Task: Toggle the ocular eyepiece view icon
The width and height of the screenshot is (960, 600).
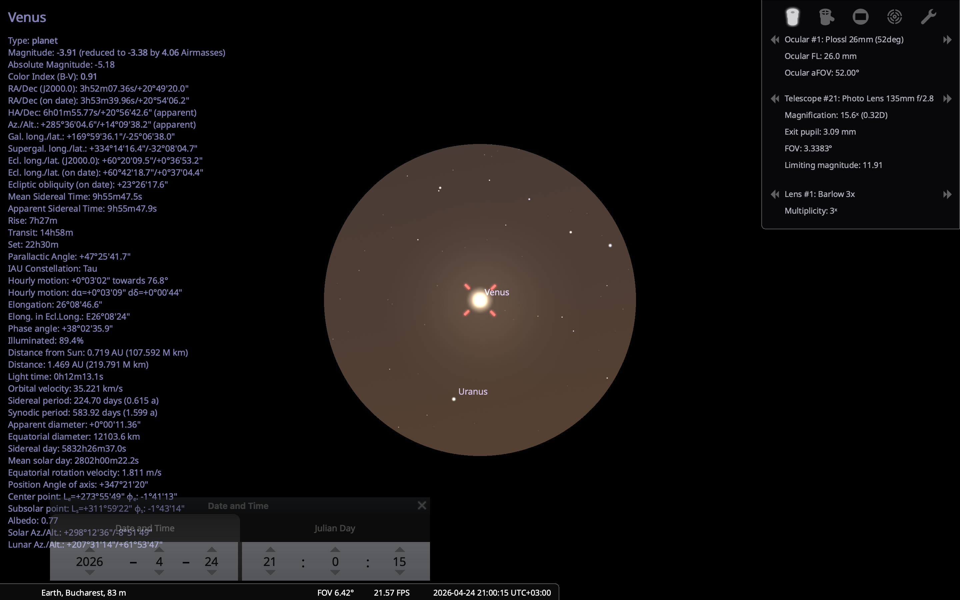Action: pos(792,17)
